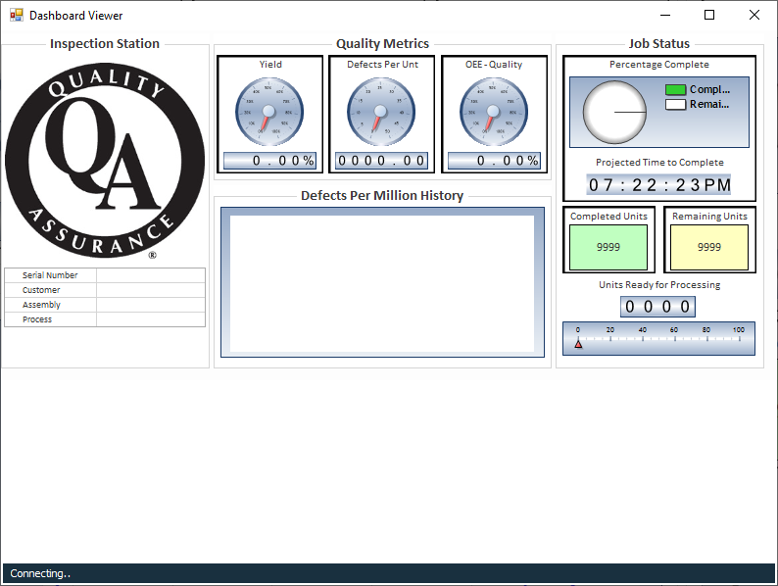
Task: Click the Defects Per Million History chart area
Action: point(382,283)
